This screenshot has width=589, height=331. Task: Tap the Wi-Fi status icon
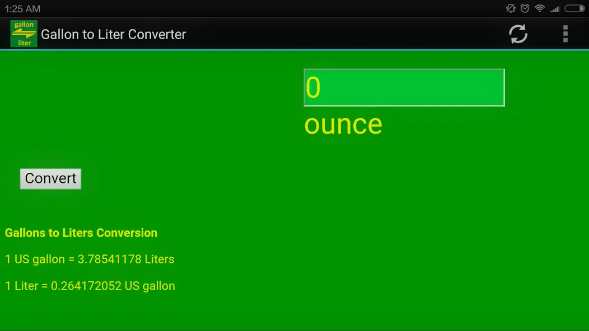pos(540,8)
